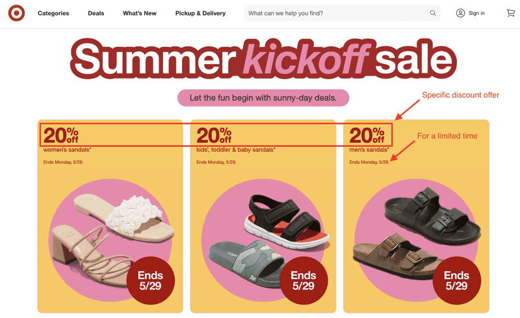
Task: Focus the 'What can we help you find?' search box
Action: tap(343, 13)
